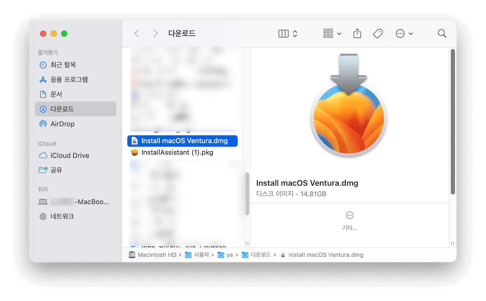The image size is (486, 301).
Task: Click the laptop icon under 위치
Action: pyautogui.click(x=43, y=202)
